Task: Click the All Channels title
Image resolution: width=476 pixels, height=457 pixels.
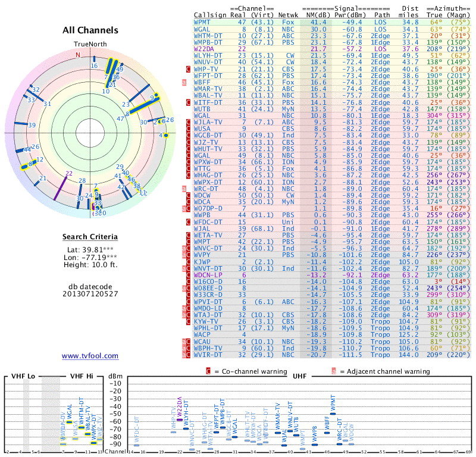Action: tap(90, 30)
